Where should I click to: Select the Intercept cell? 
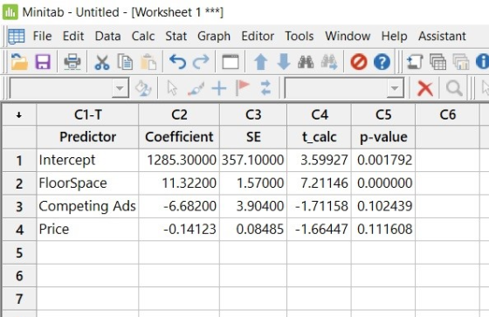[x=87, y=160]
